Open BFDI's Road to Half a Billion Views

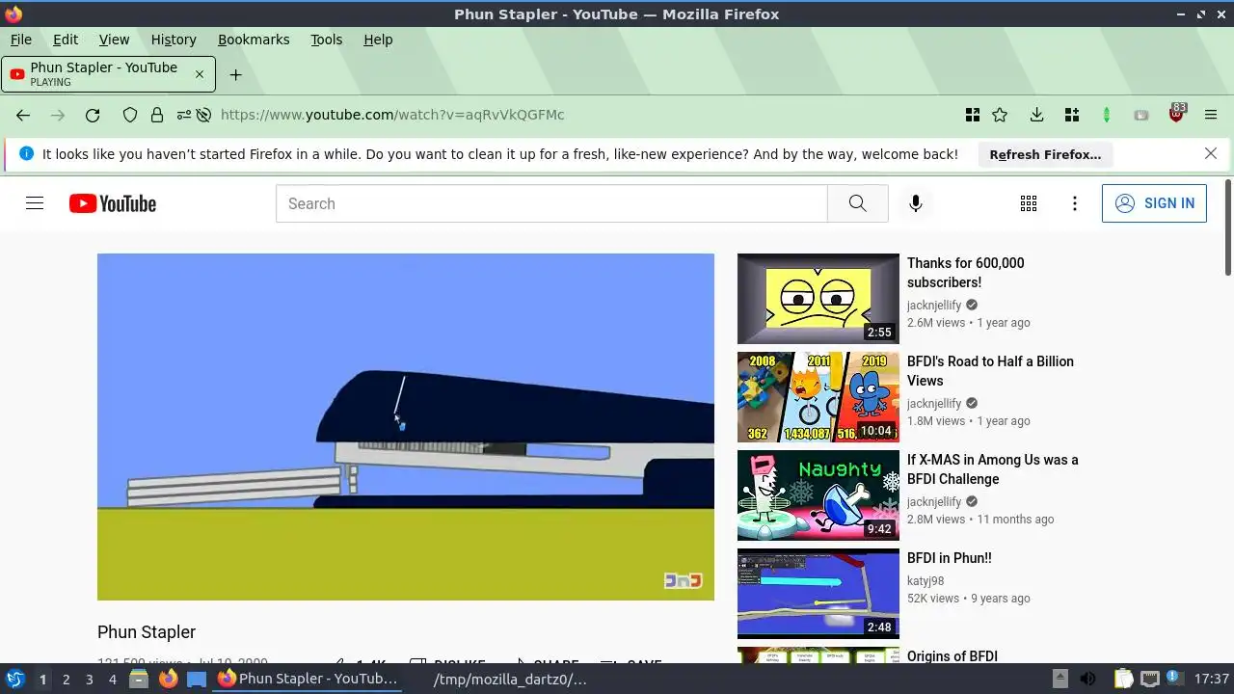(x=990, y=371)
